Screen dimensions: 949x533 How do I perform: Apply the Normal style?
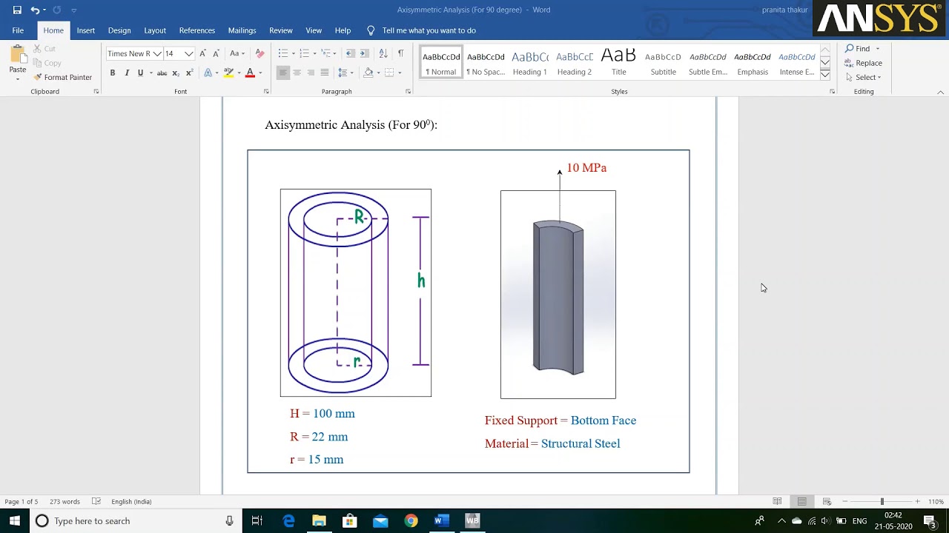coord(441,63)
